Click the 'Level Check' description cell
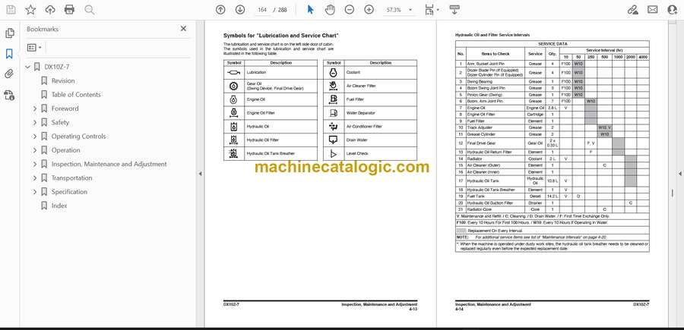 [379, 154]
